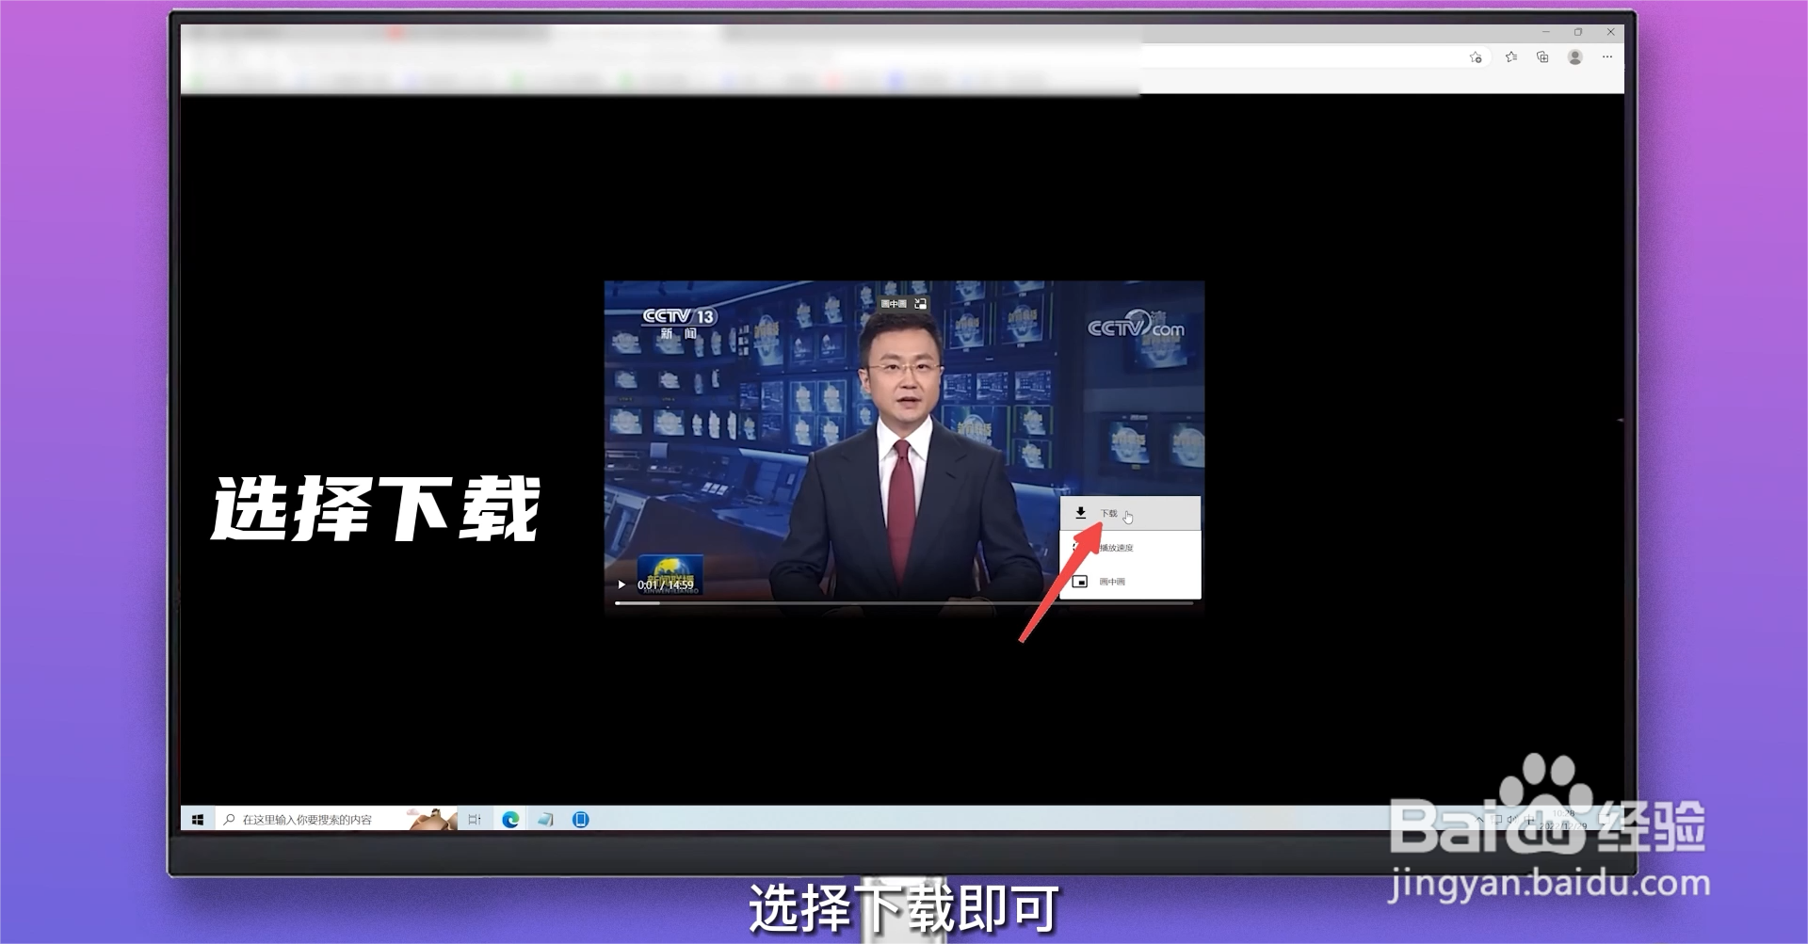Toggle the 画中画 badge at the top of the video
Viewport: 1808px width, 944px height.
[x=894, y=303]
